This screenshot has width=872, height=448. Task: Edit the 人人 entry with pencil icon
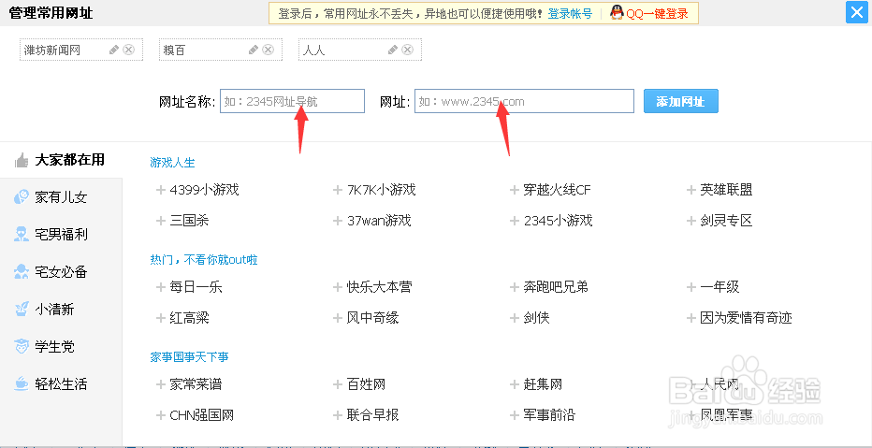click(393, 50)
